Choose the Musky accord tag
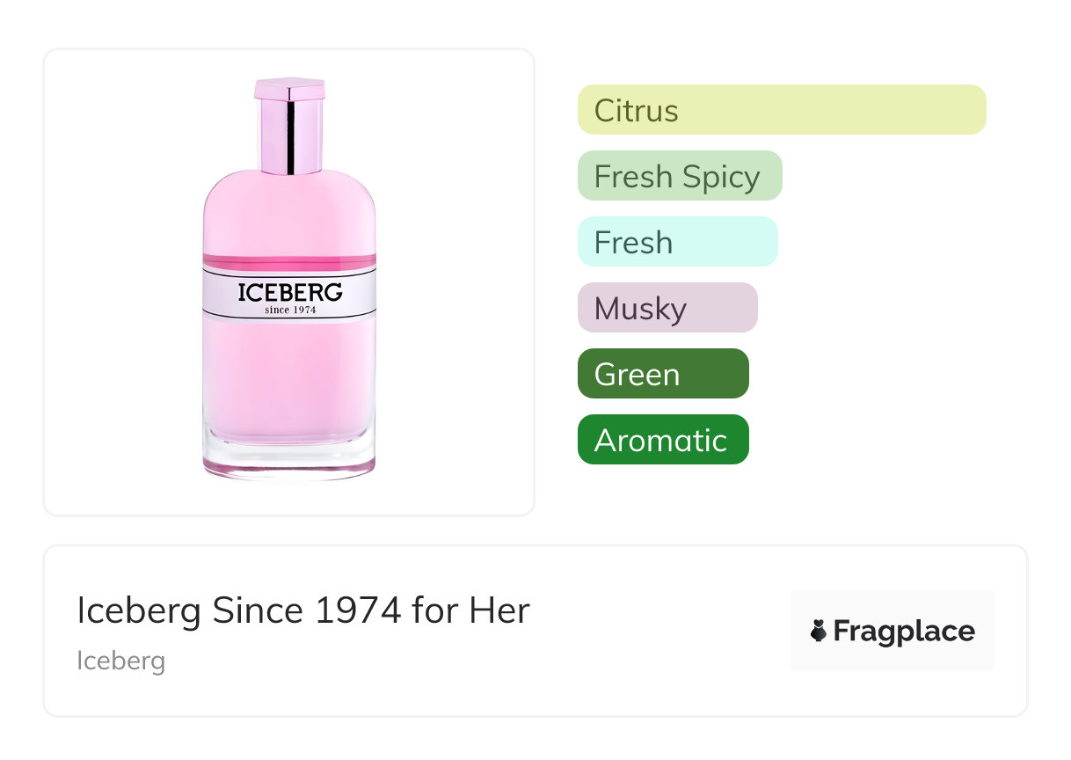 point(667,308)
